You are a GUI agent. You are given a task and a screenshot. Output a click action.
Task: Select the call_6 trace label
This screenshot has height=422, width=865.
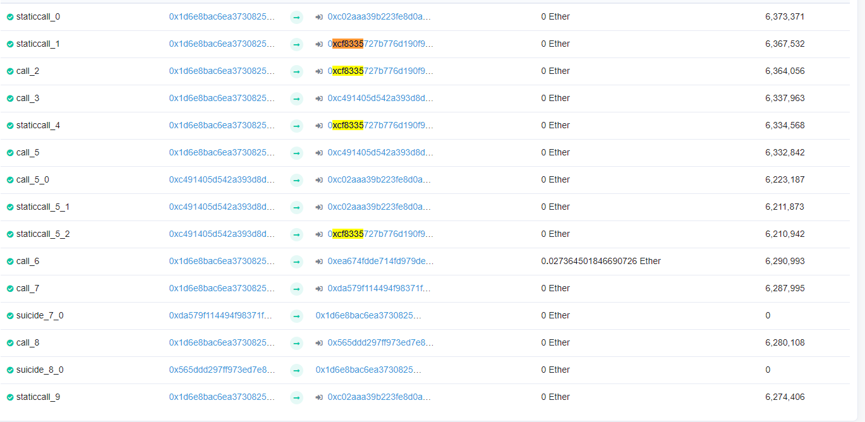28,262
